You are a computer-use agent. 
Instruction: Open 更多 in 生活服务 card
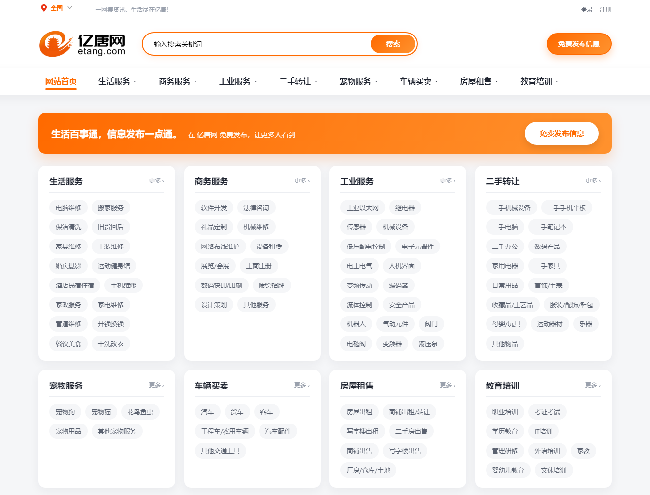coord(157,181)
